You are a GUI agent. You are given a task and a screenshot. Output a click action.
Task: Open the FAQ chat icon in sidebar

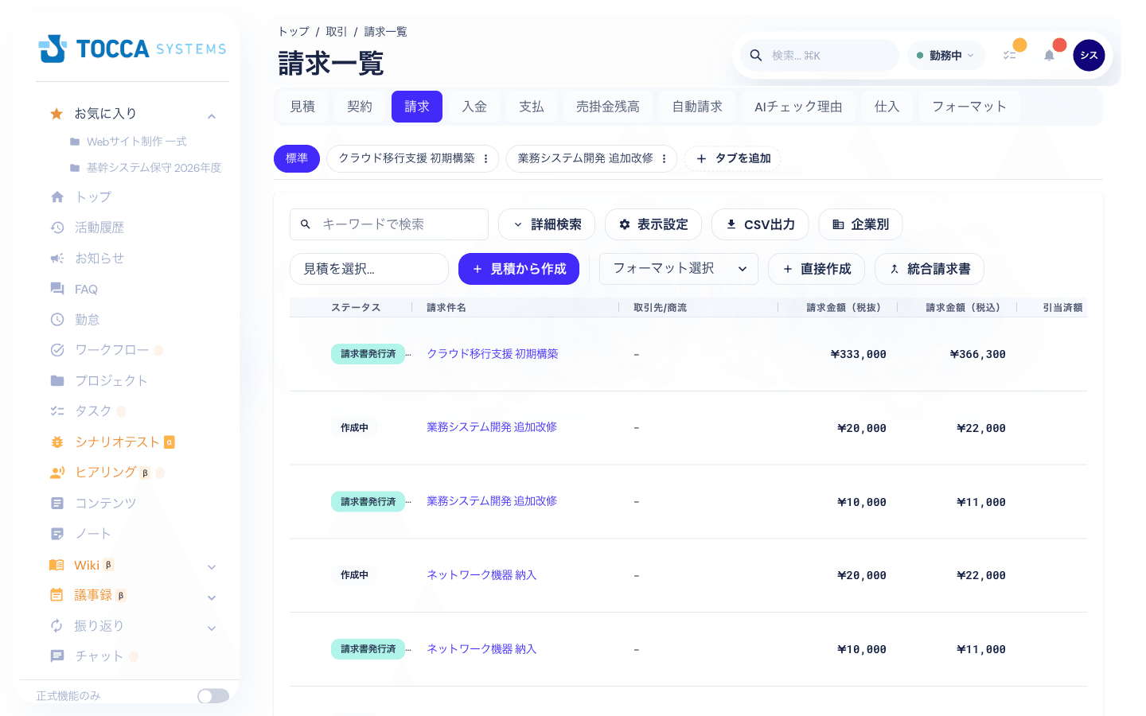[x=57, y=289]
